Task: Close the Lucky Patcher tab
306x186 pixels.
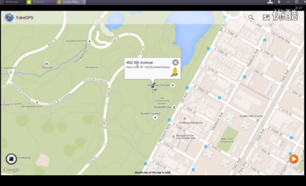Action: coord(84,2)
